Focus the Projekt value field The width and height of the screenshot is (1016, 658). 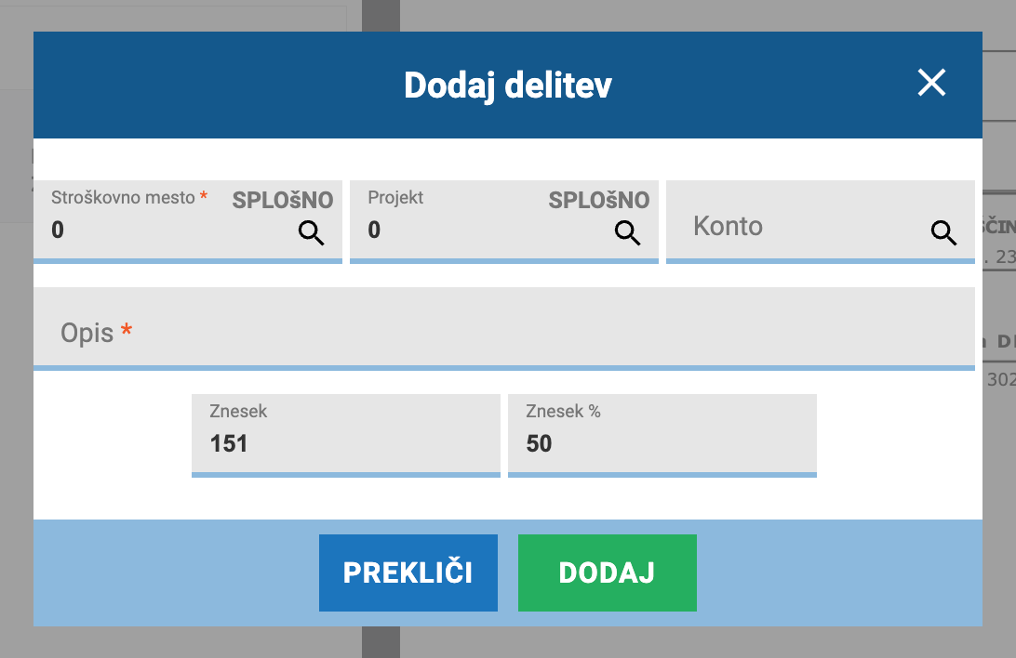tap(485, 230)
